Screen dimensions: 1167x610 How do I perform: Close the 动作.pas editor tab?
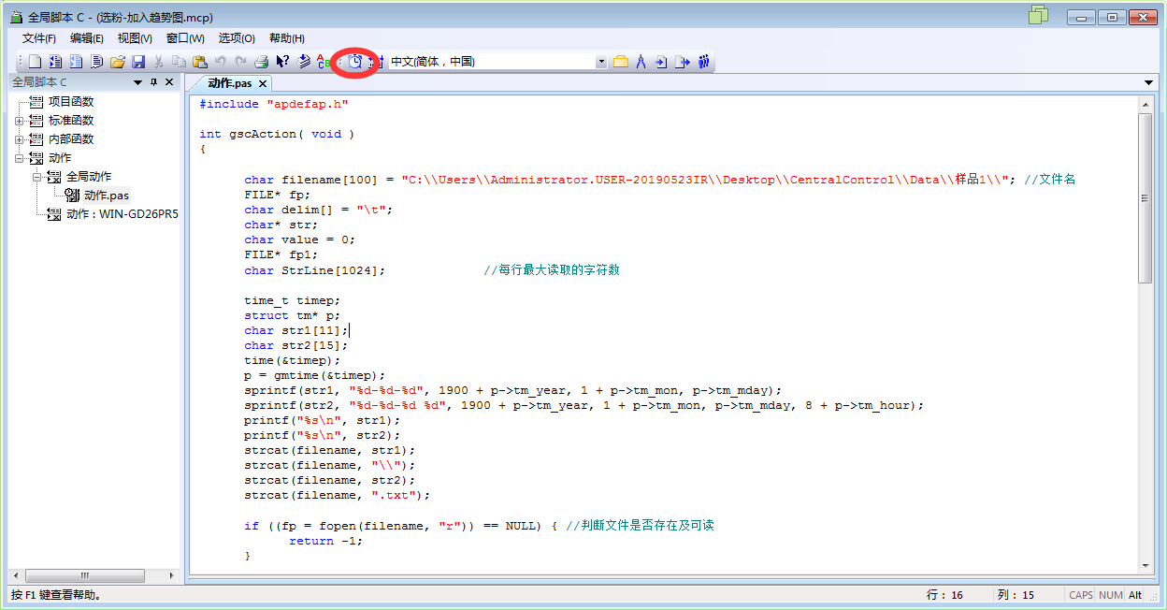click(x=262, y=82)
